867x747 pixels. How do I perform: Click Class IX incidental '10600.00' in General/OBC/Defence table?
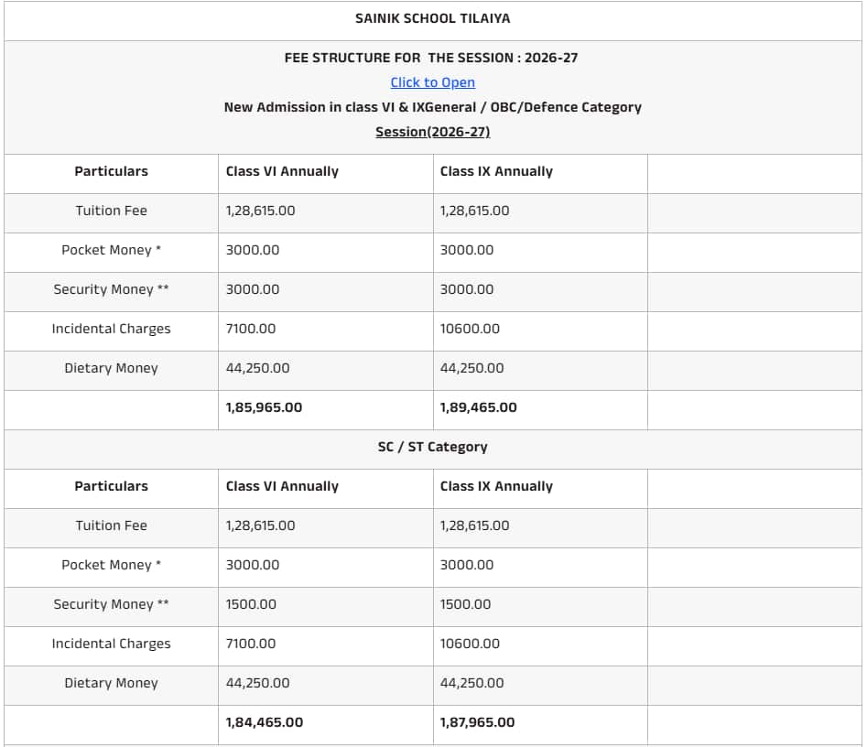tap(470, 329)
